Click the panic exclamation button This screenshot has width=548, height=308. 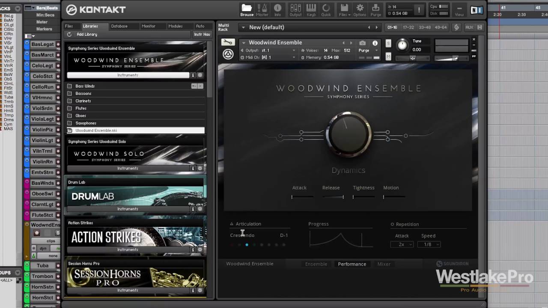419,10
